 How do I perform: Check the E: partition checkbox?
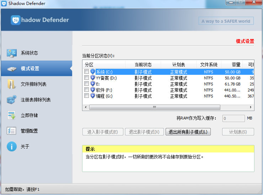[86, 84]
